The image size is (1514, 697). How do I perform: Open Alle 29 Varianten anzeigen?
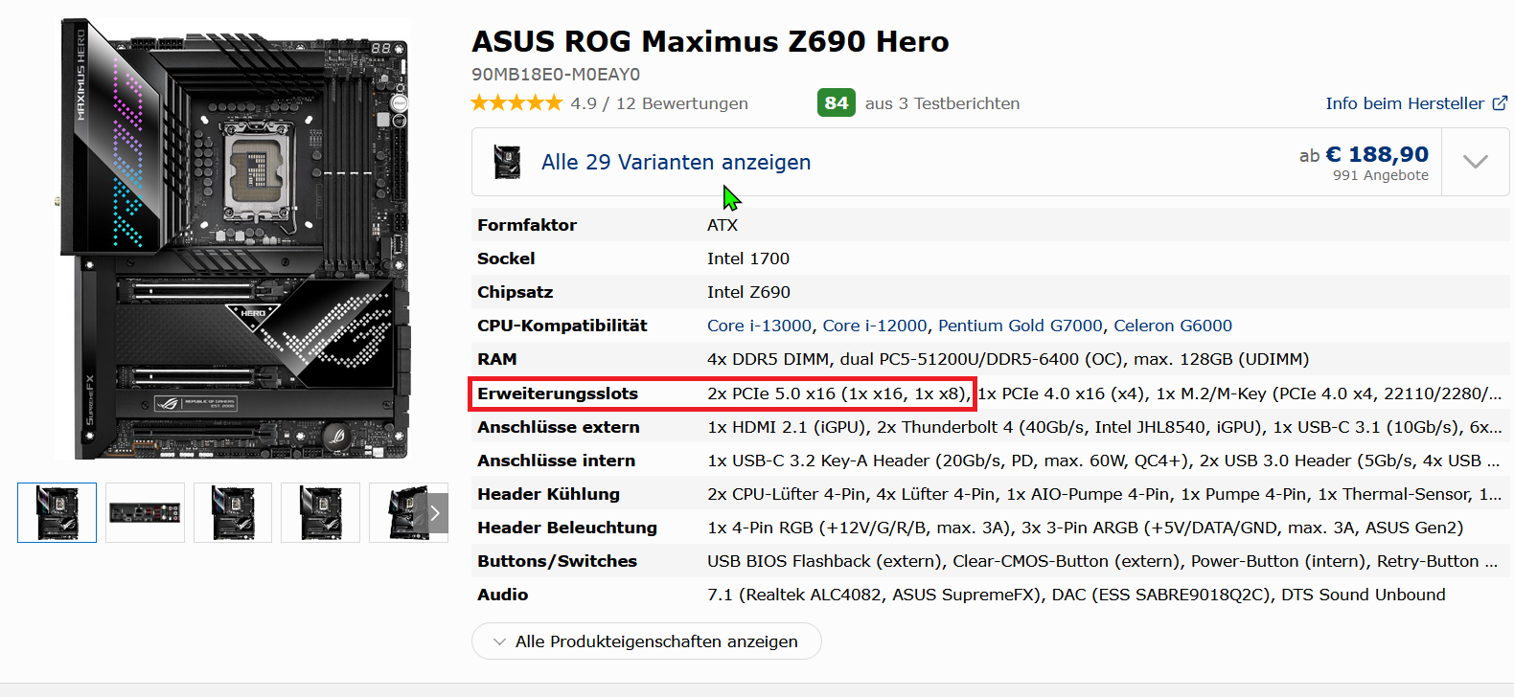point(676,163)
